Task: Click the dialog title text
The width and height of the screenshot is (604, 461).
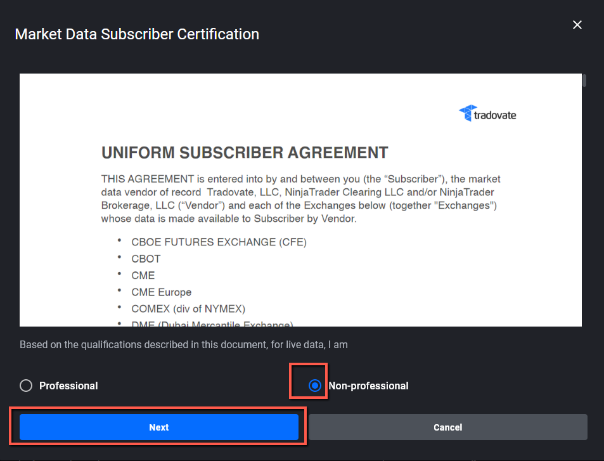Action: pyautogui.click(x=137, y=34)
